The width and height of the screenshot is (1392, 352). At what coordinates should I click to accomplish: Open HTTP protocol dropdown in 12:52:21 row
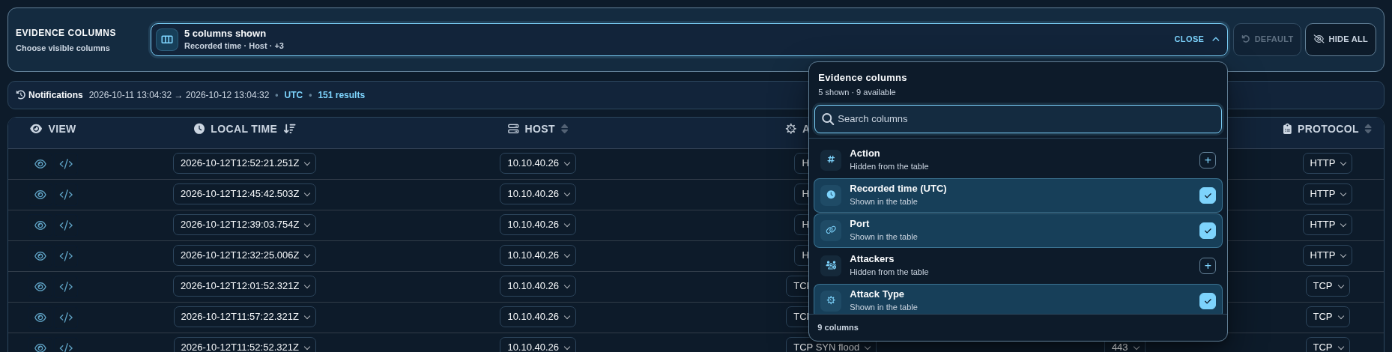point(1328,163)
